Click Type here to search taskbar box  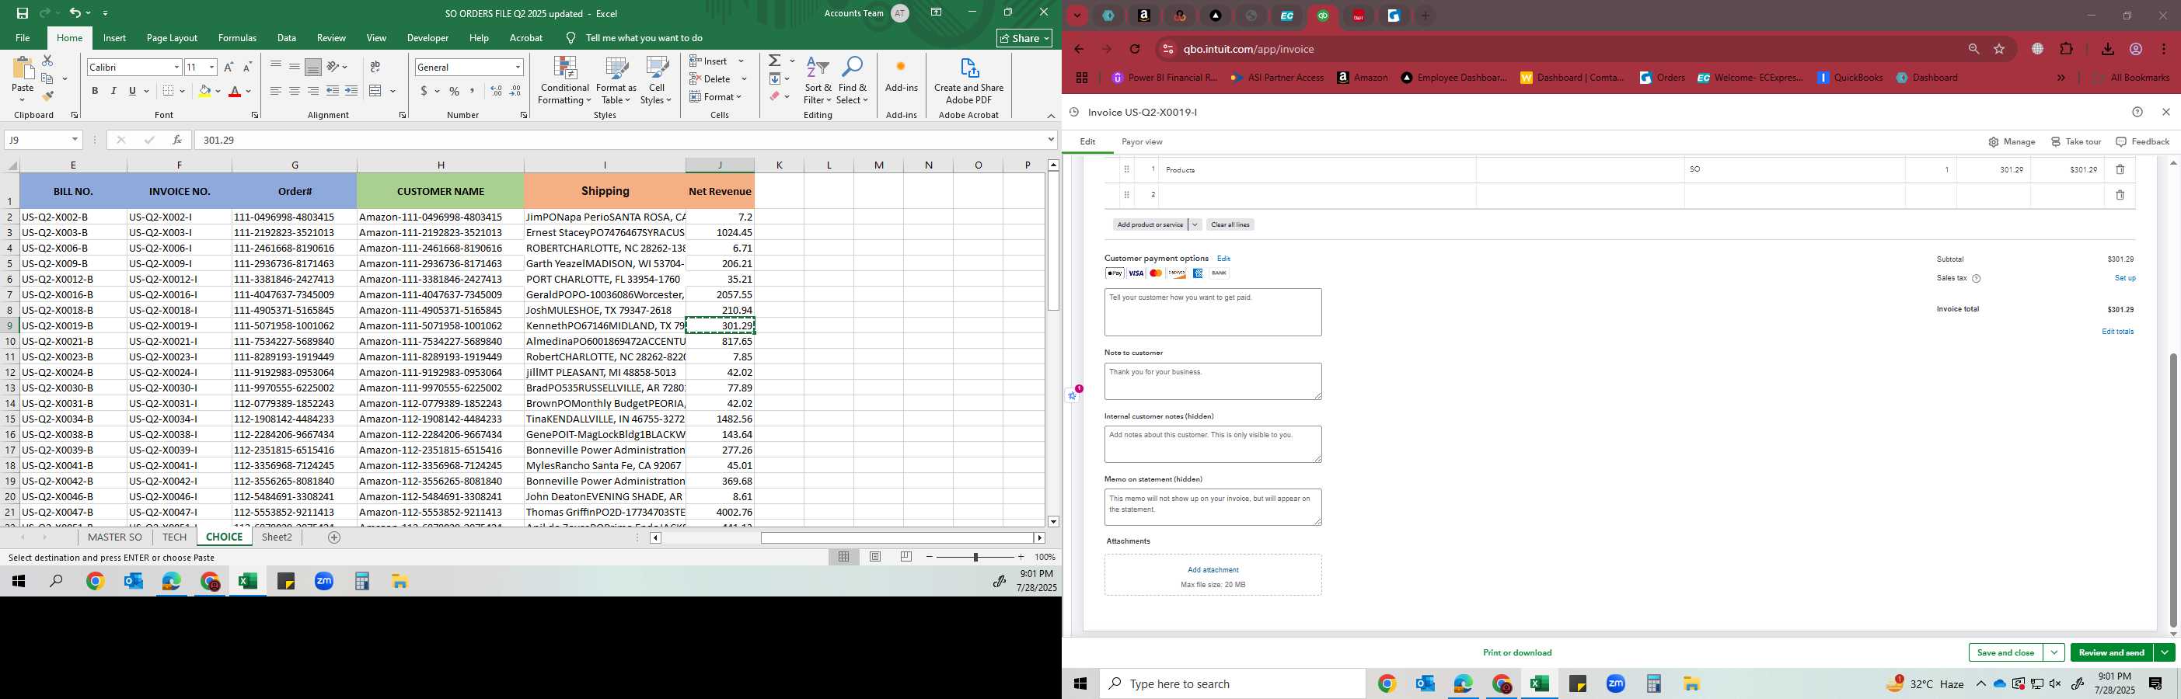(1232, 683)
